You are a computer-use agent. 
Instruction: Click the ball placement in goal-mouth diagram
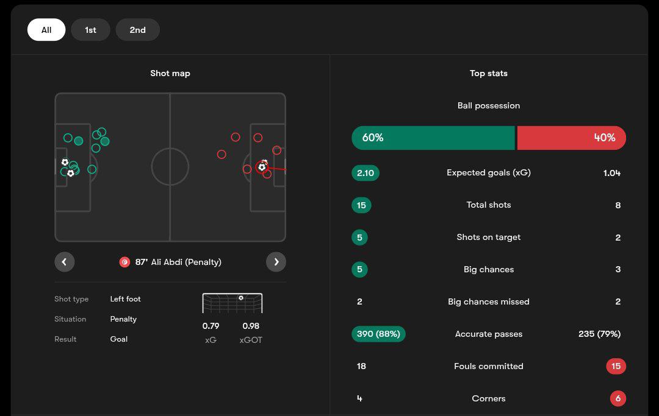tap(241, 298)
